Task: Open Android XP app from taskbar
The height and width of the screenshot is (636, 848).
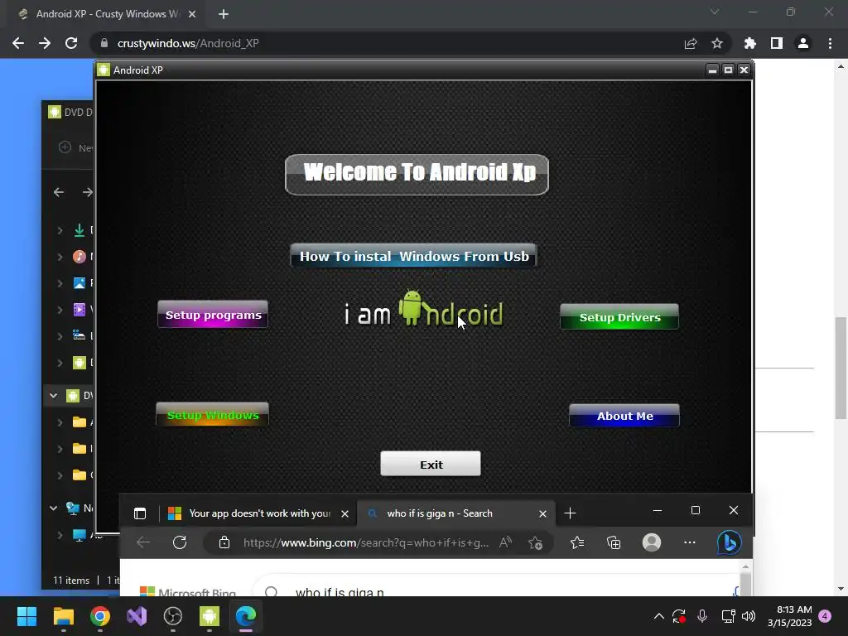Action: pyautogui.click(x=210, y=615)
